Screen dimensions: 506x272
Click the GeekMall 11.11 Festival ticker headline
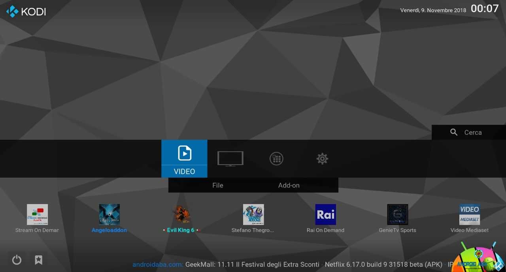pos(252,264)
